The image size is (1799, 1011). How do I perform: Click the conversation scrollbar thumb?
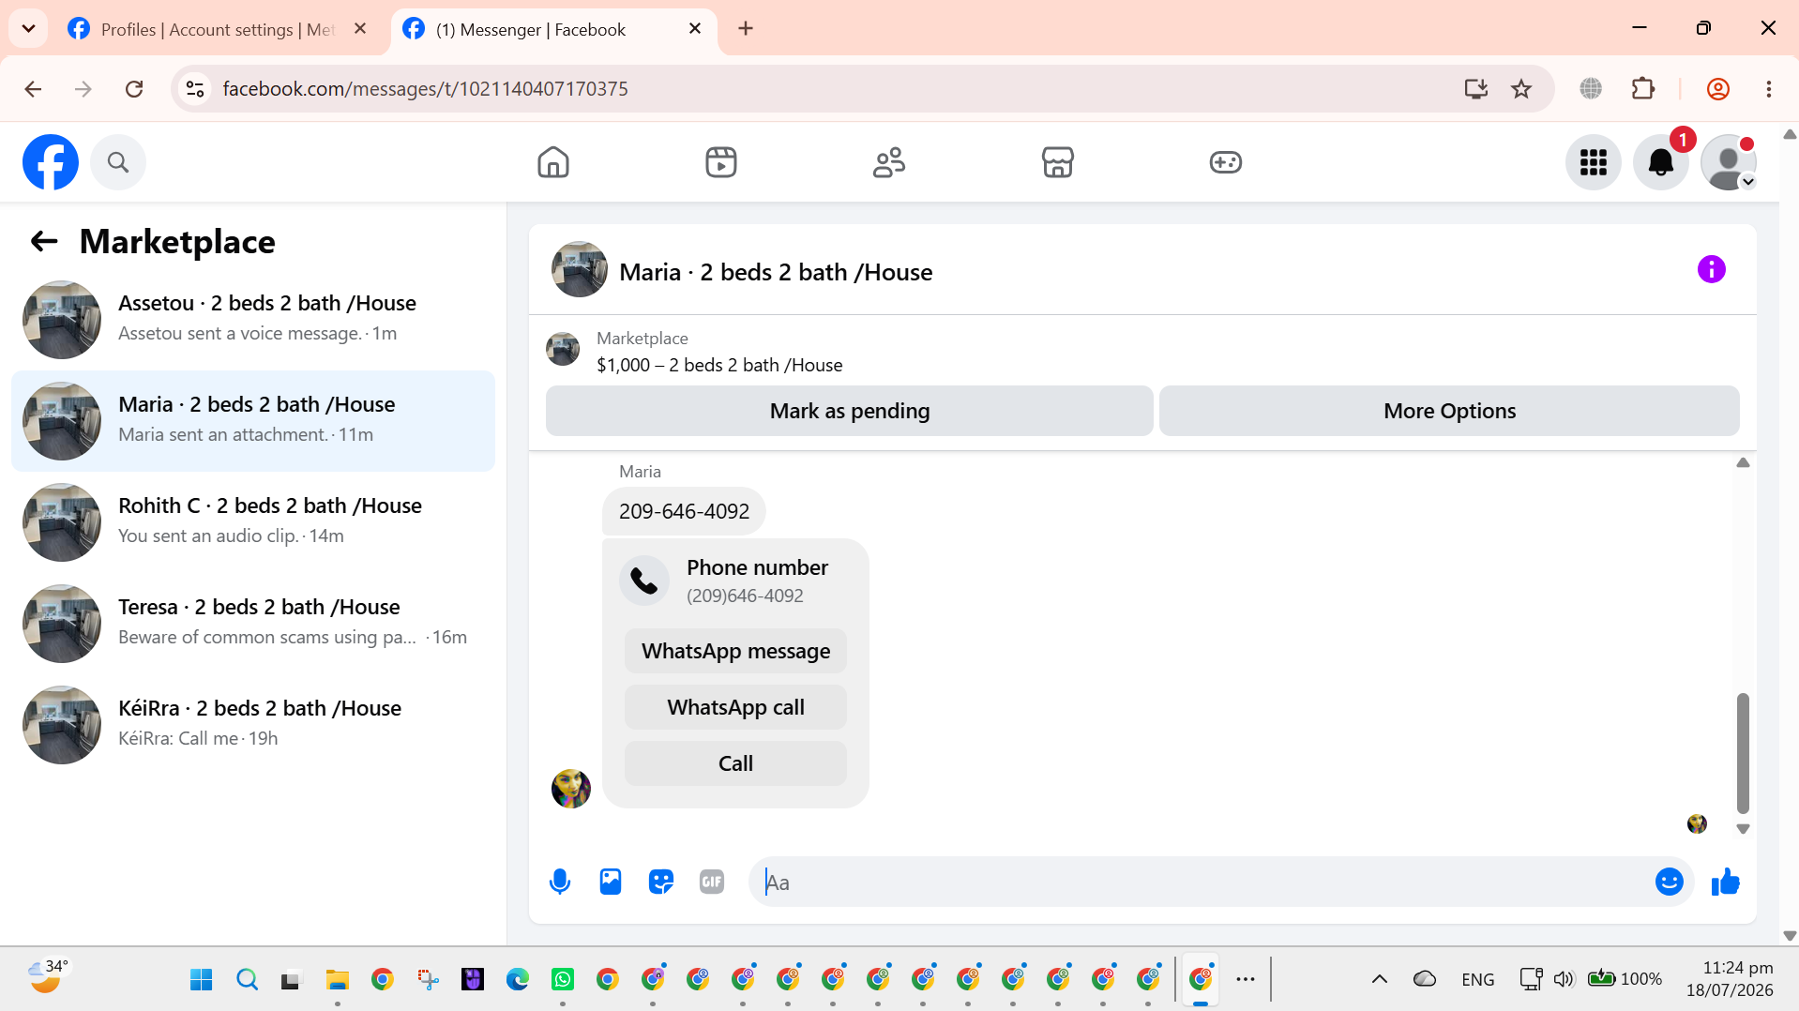(x=1743, y=753)
